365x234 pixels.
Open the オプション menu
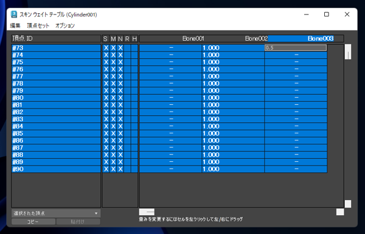(x=65, y=25)
